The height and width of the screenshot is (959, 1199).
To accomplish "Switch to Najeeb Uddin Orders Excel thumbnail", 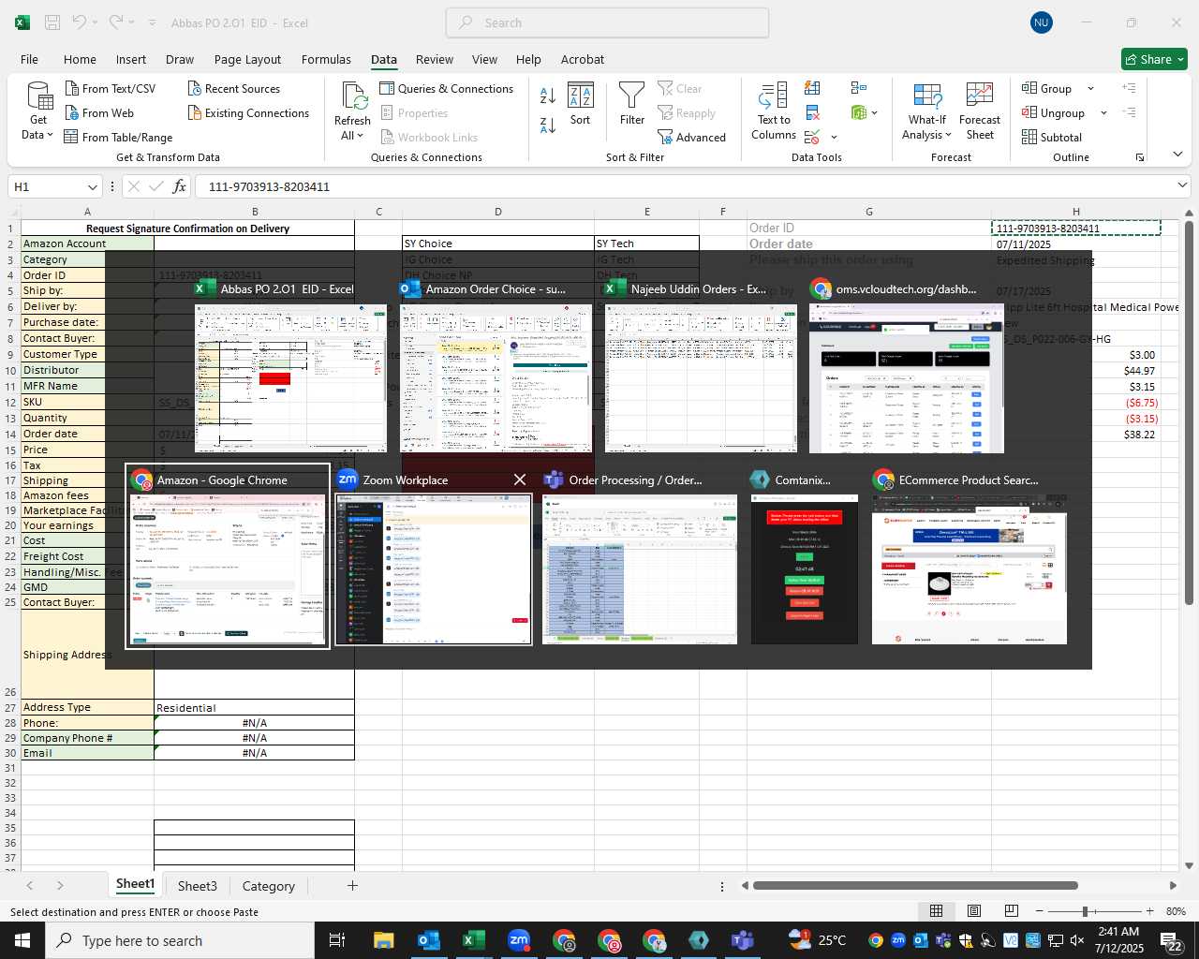I will point(701,378).
